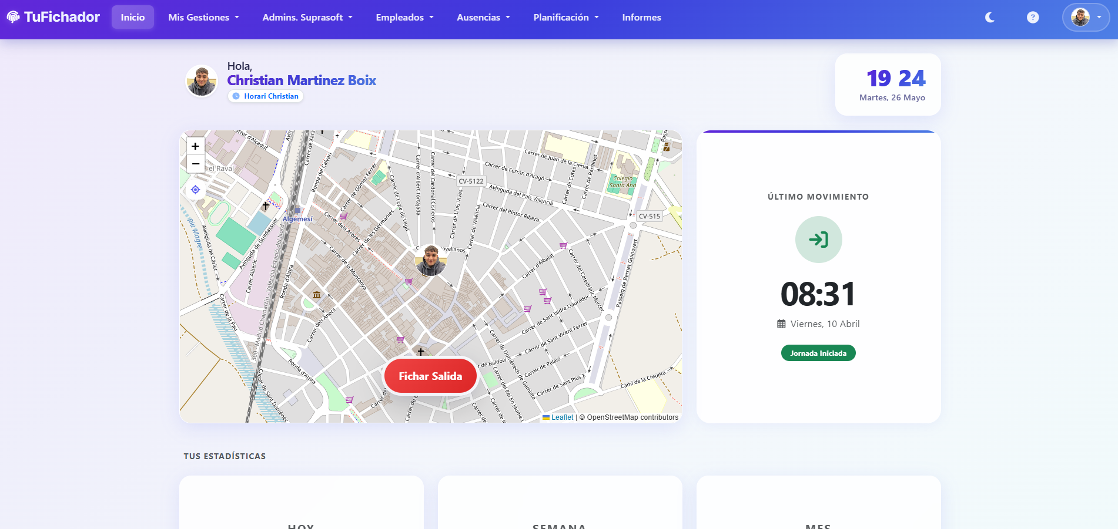Expand the Empleados menu

tap(405, 18)
